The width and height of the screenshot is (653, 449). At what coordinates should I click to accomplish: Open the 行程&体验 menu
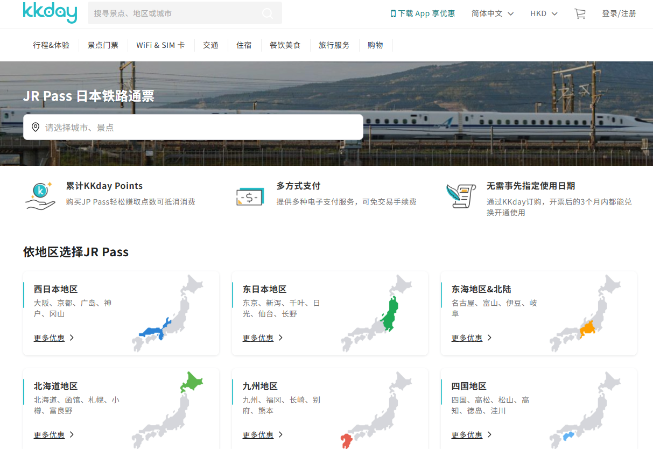tap(51, 45)
